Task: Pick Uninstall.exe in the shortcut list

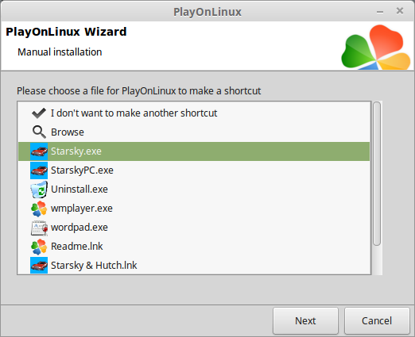Action: click(x=194, y=190)
